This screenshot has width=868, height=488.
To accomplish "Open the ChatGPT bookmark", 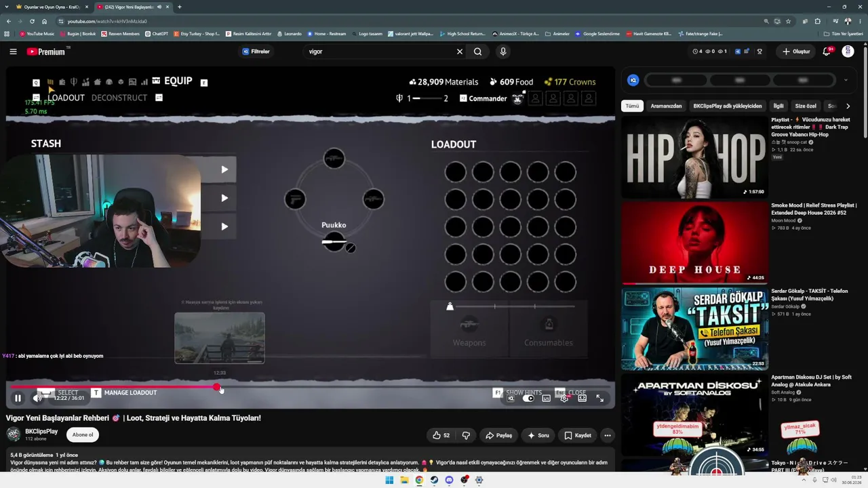I will [157, 33].
